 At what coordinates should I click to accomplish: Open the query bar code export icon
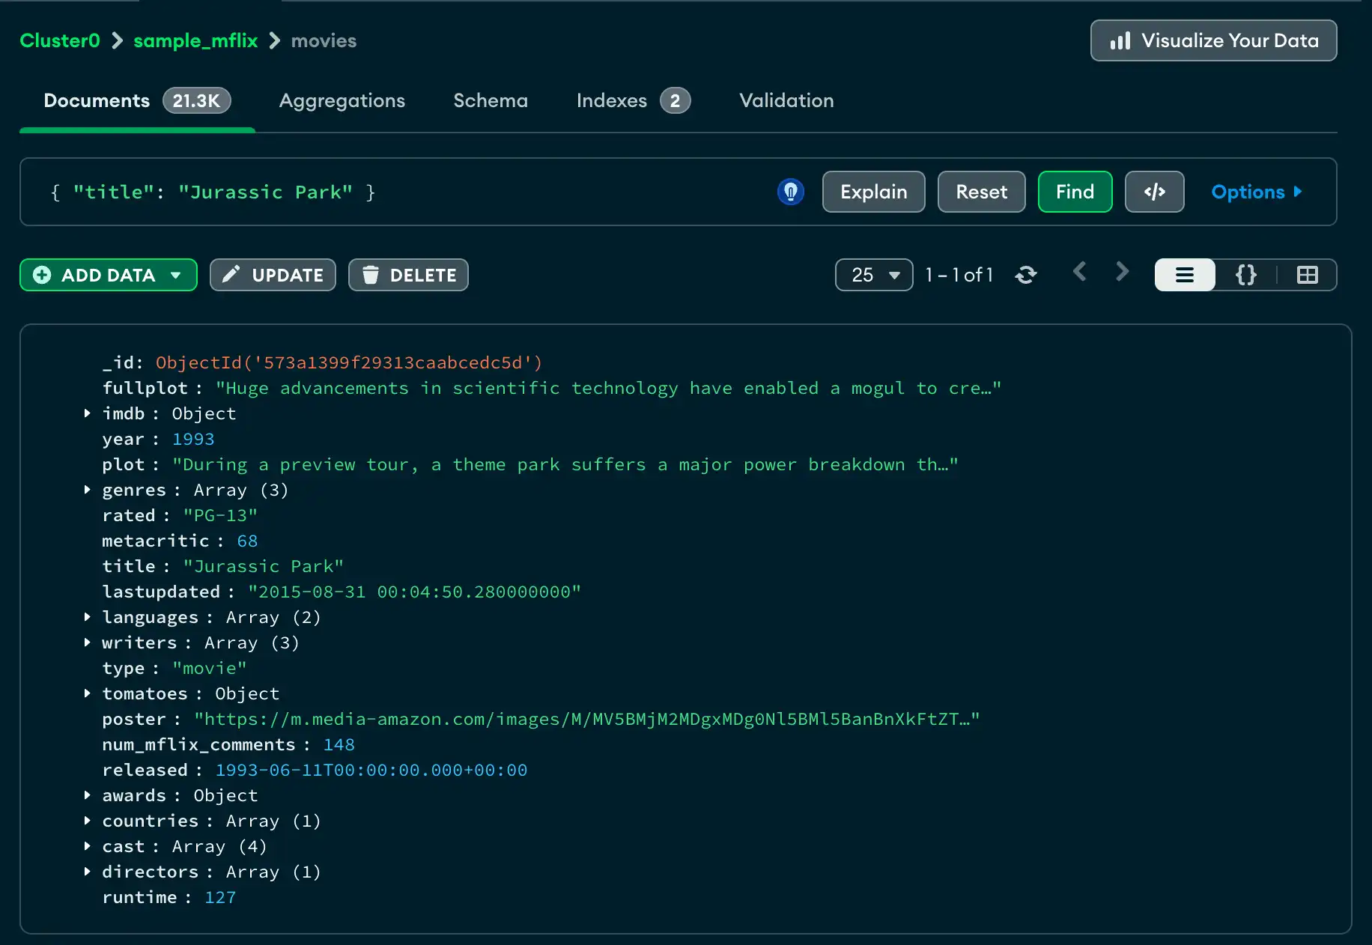[x=1154, y=192]
